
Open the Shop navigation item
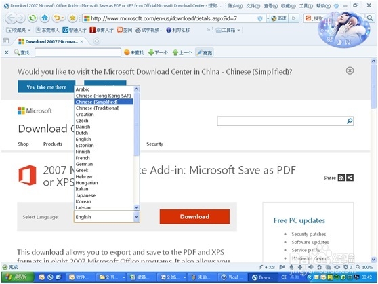[24, 144]
